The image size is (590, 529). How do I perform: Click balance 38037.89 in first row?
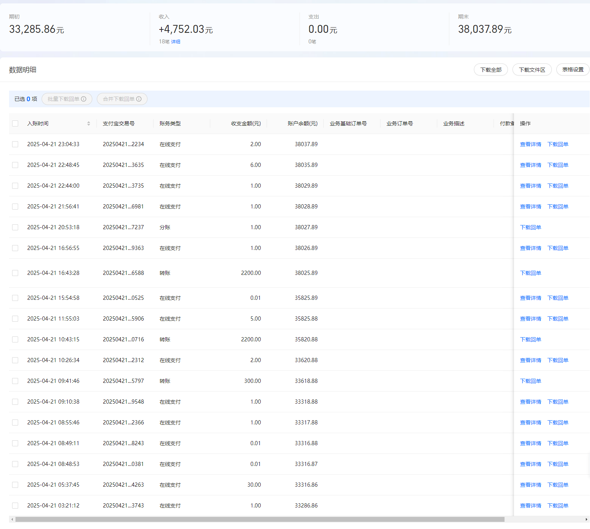[306, 144]
